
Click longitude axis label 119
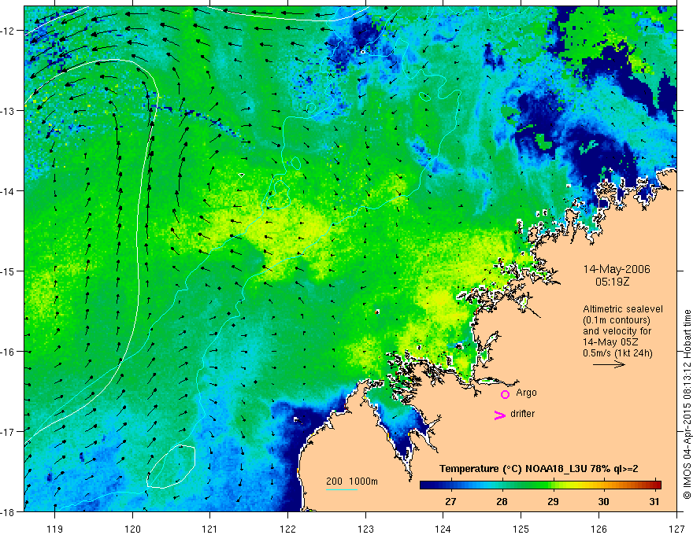(55, 529)
